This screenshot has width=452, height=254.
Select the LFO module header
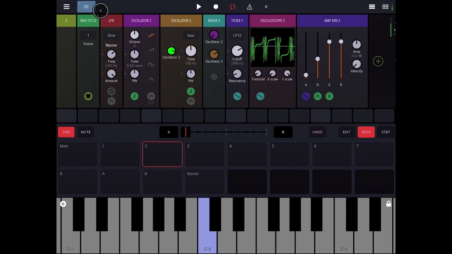tap(111, 20)
